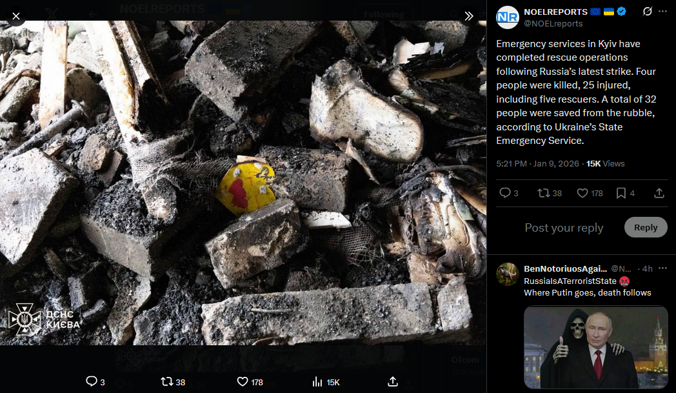676x393 pixels.
Task: Click the Reply button
Action: tap(646, 227)
